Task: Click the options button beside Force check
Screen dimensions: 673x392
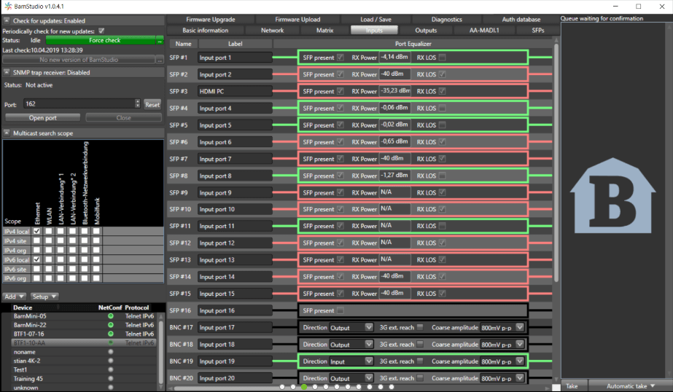Action: pos(160,41)
